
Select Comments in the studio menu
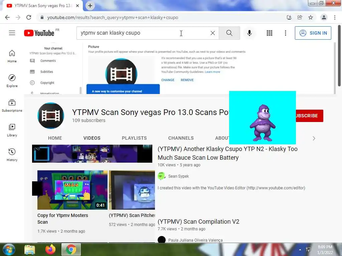pyautogui.click(x=48, y=61)
